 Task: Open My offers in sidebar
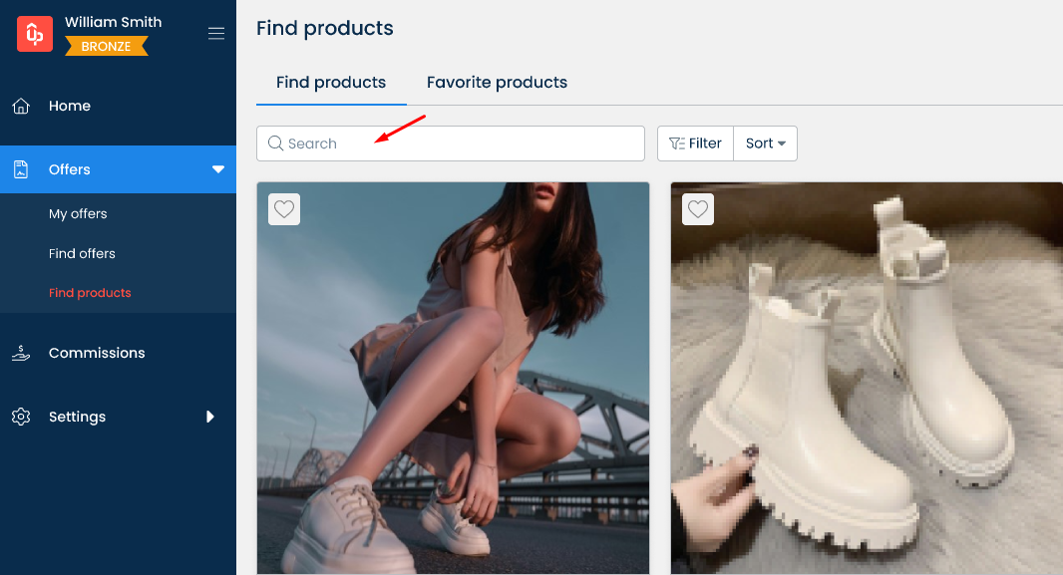pos(78,213)
